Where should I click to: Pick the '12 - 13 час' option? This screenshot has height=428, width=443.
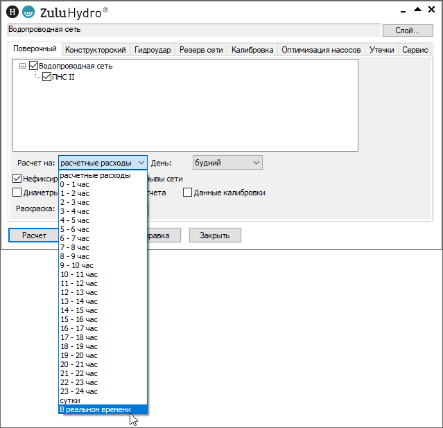(x=79, y=292)
